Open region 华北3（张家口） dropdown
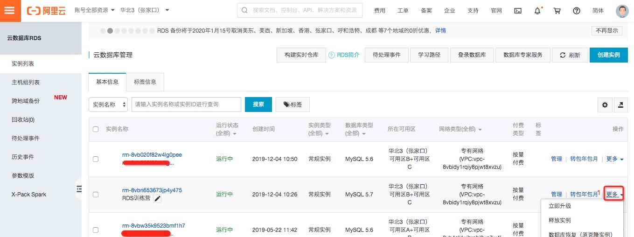The height and width of the screenshot is (237, 634). (145, 10)
